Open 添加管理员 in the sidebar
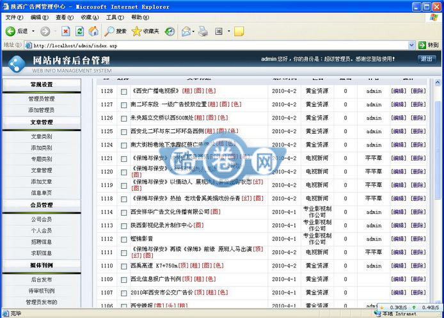Viewport: 444px width, 318px height. click(x=42, y=110)
